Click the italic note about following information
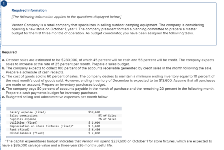This screenshot has width=224, height=150. [66, 17]
